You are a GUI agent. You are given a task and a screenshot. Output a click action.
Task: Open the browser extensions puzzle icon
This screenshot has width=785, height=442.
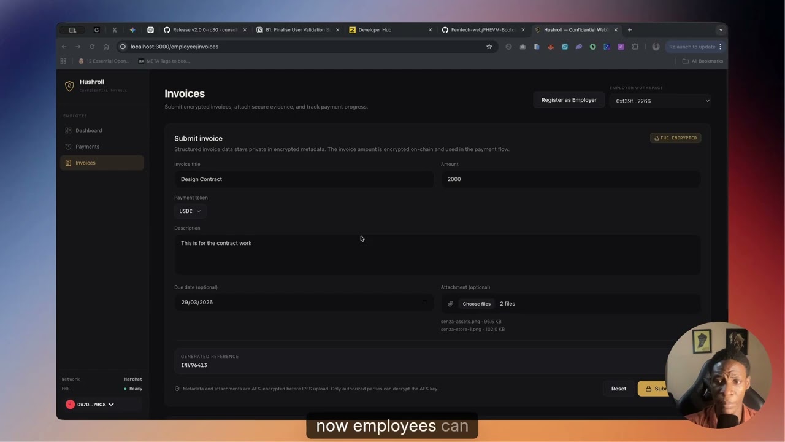pyautogui.click(x=635, y=47)
